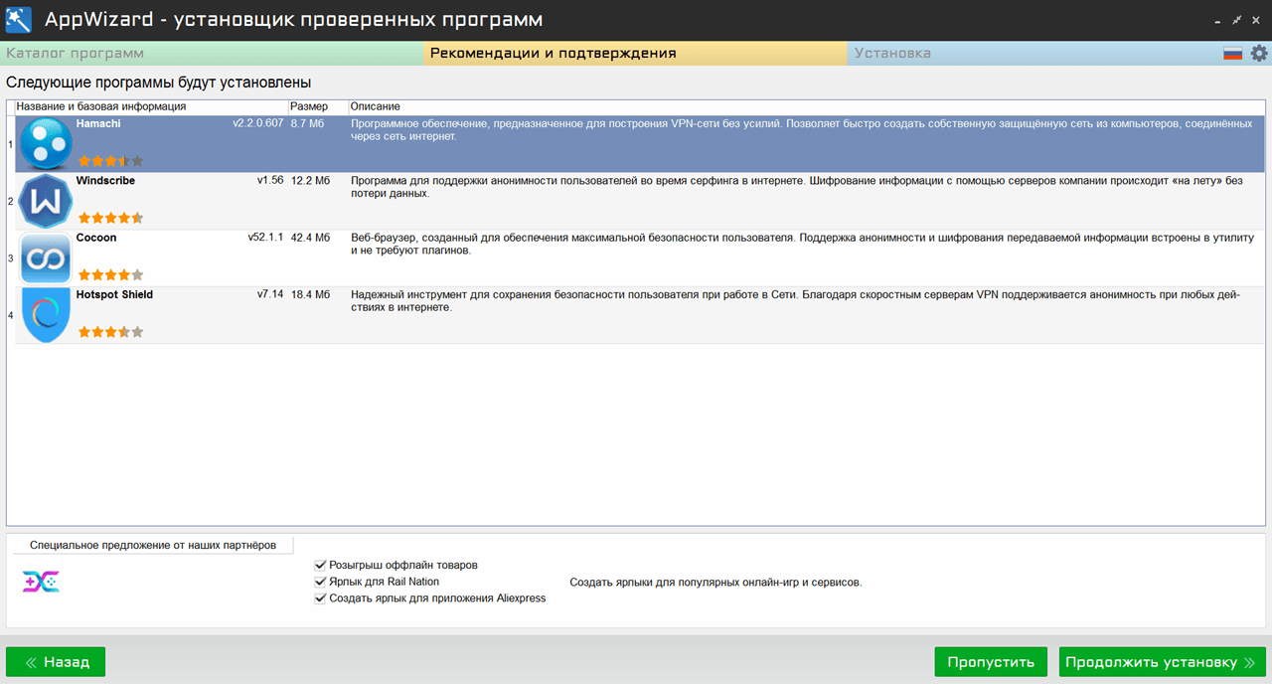Open settings via gear icon
Screen dimensions: 1272x684
1259,53
